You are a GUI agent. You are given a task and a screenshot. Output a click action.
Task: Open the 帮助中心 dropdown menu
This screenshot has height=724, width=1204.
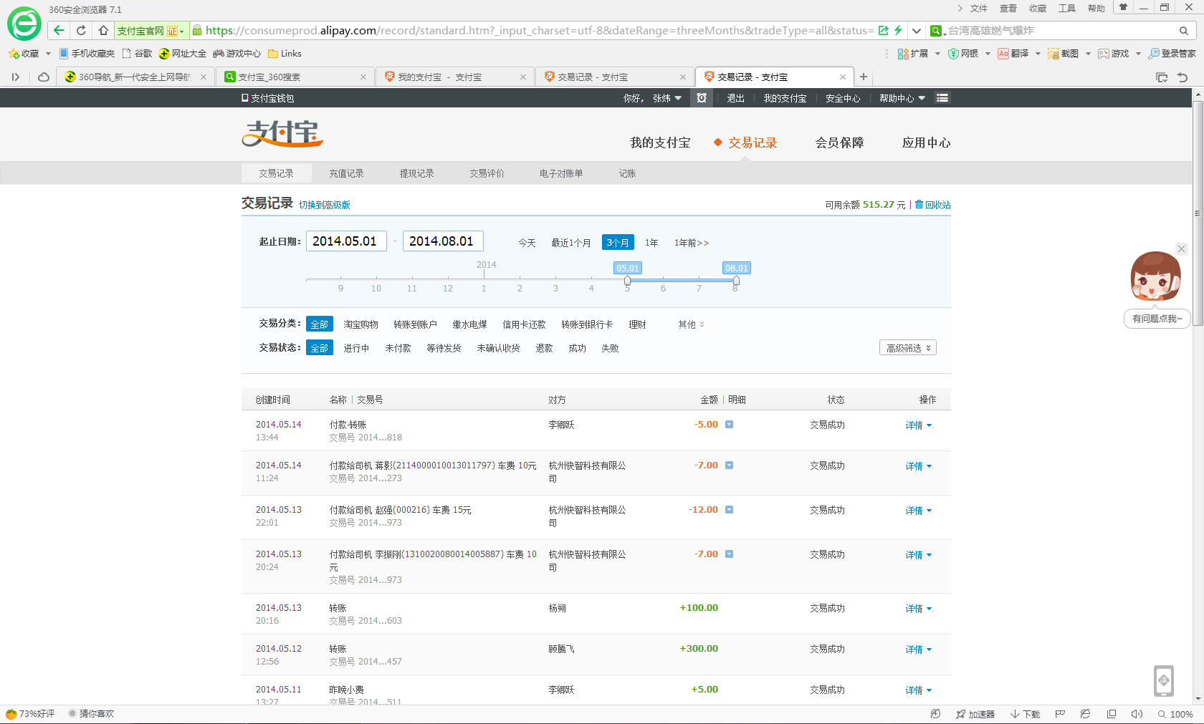[x=902, y=98]
